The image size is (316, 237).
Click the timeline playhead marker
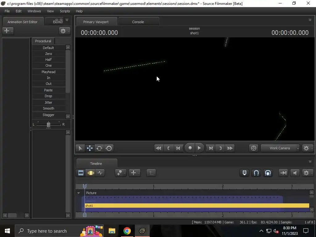pos(85,186)
